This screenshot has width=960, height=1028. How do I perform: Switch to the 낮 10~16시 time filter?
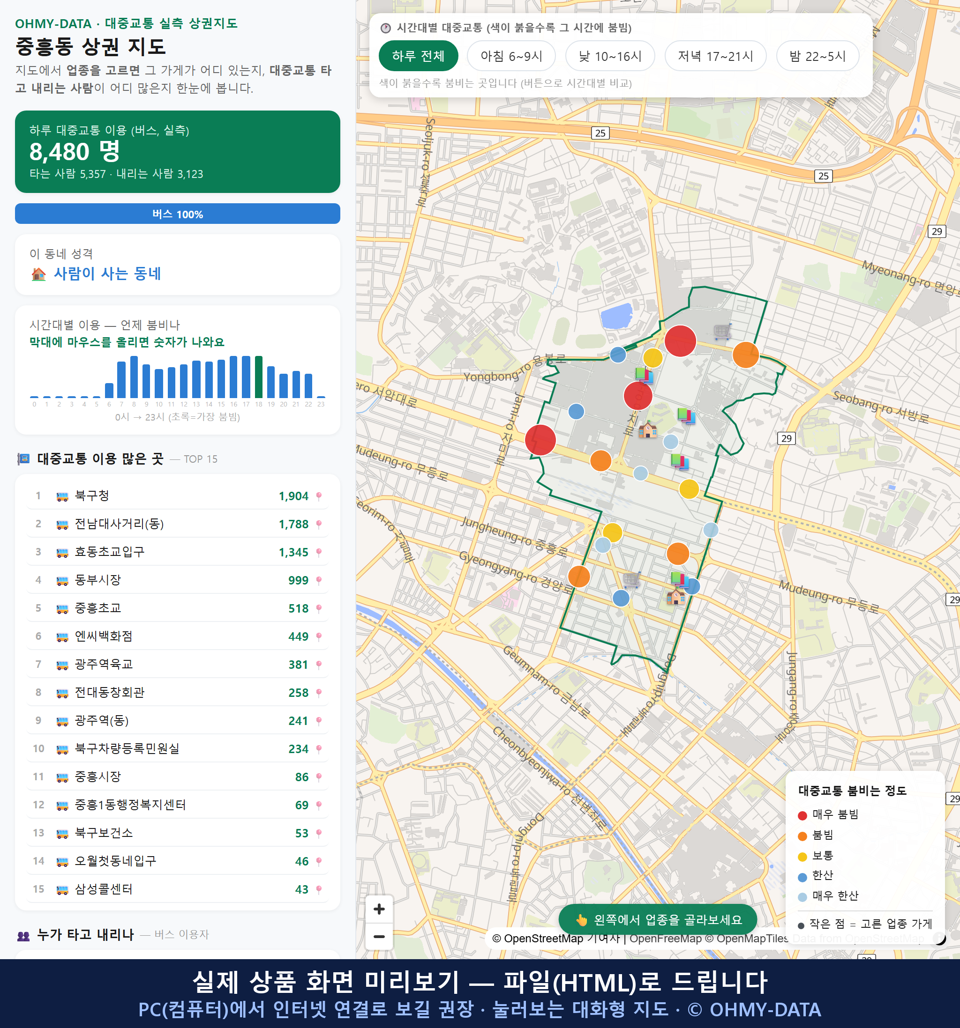pos(610,56)
